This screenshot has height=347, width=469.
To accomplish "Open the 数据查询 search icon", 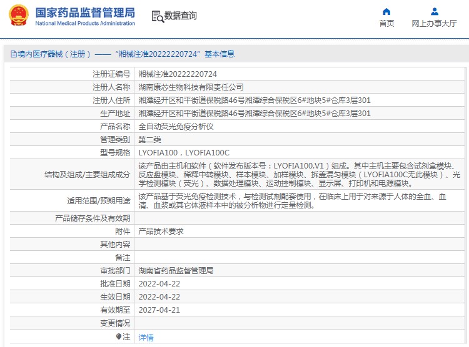I will pos(158,16).
